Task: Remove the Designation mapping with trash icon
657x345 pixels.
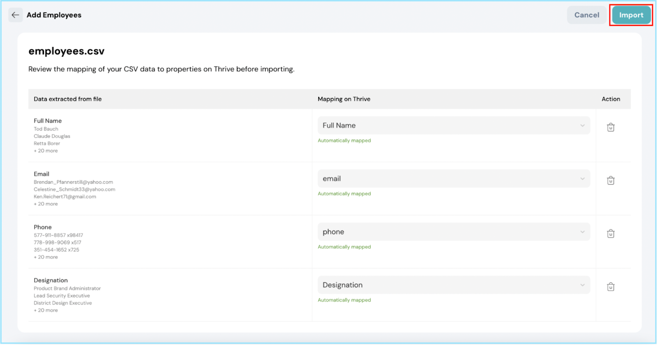Action: point(611,287)
